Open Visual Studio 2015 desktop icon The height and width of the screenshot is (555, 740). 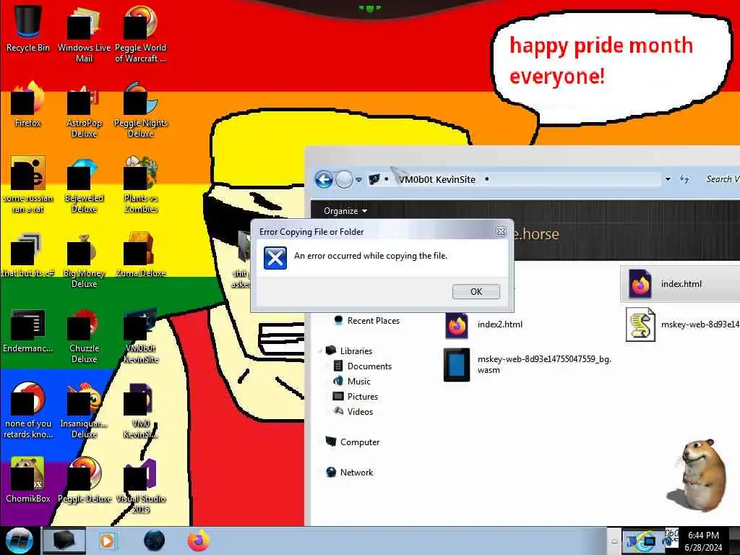pyautogui.click(x=140, y=486)
